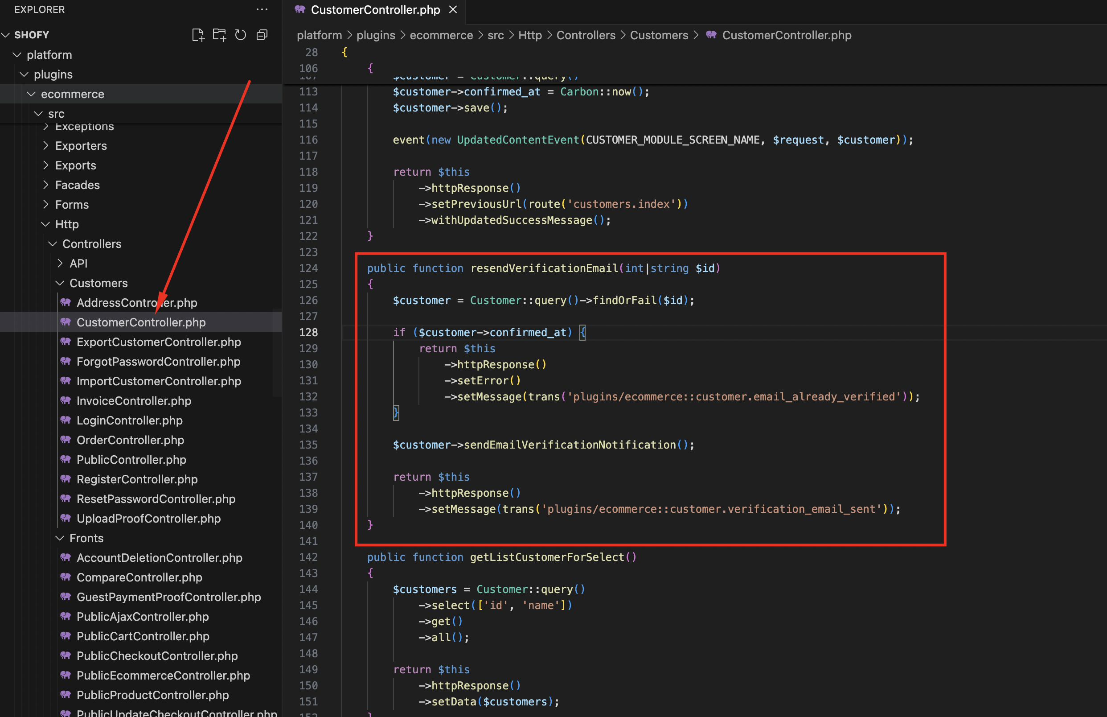Collapse the ecommerce folder
Viewport: 1107px width, 717px height.
click(31, 94)
